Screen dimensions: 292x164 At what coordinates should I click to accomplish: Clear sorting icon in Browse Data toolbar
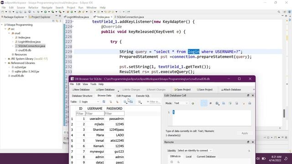tap(117, 102)
